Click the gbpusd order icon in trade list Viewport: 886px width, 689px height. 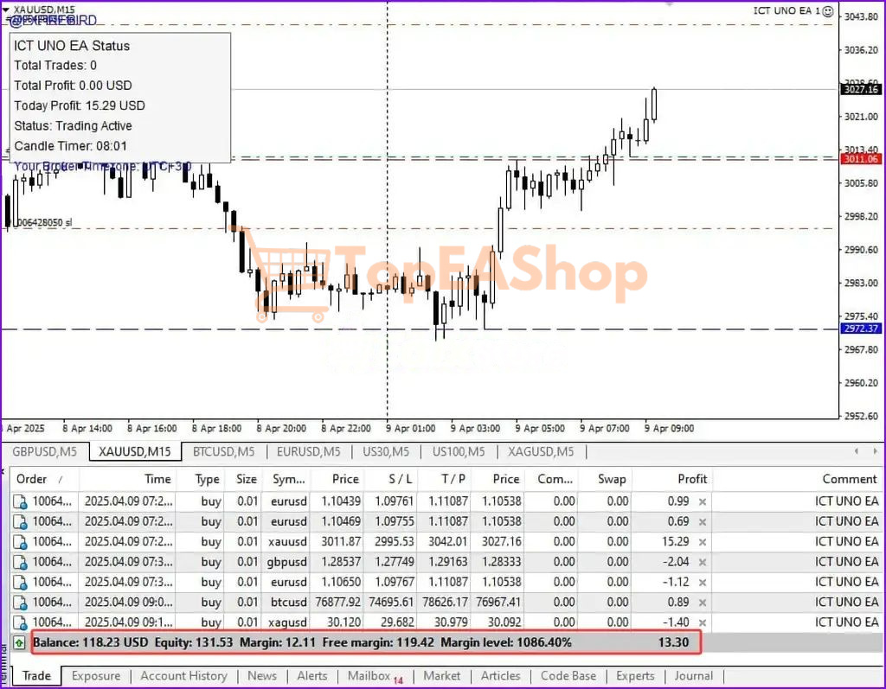[x=19, y=561]
